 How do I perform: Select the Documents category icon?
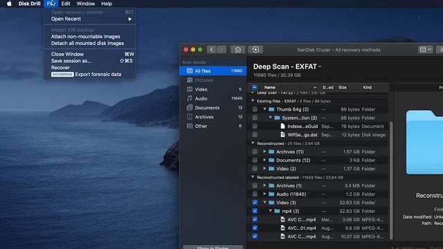pos(190,108)
